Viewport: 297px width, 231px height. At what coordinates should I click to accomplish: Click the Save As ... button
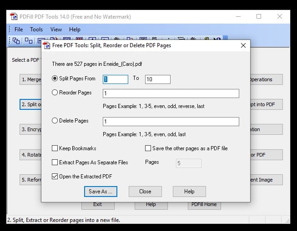click(101, 192)
